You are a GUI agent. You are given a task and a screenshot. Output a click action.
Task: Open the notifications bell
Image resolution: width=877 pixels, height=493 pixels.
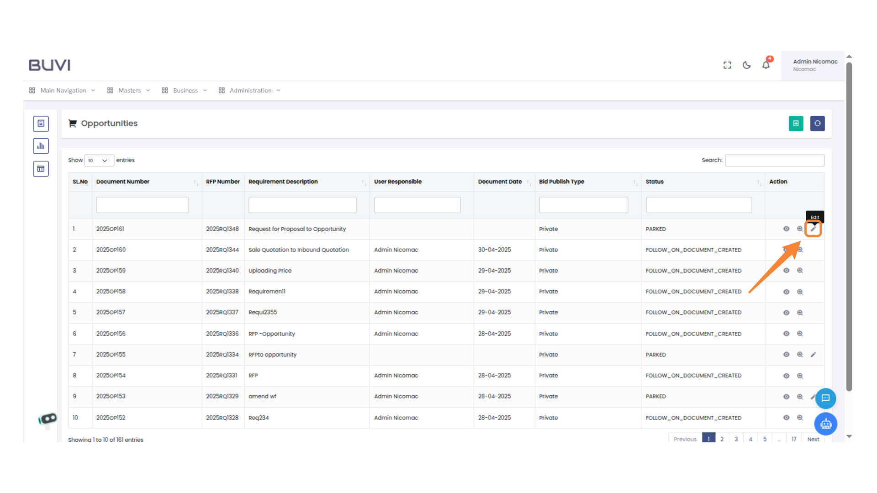[x=766, y=65]
